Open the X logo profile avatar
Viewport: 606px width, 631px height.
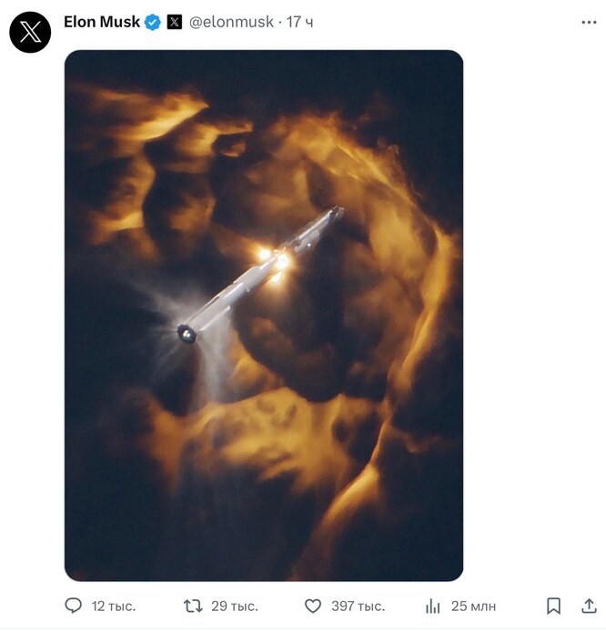click(30, 33)
